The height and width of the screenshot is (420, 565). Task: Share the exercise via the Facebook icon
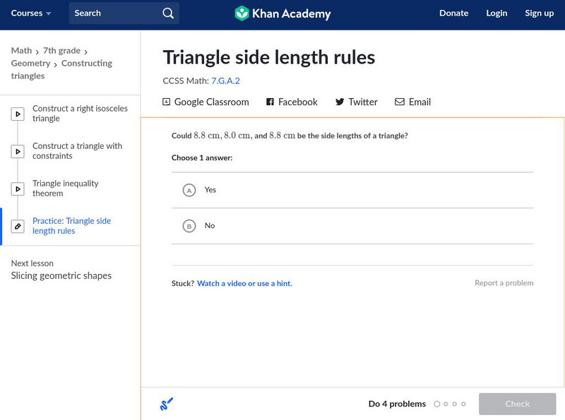click(x=269, y=102)
